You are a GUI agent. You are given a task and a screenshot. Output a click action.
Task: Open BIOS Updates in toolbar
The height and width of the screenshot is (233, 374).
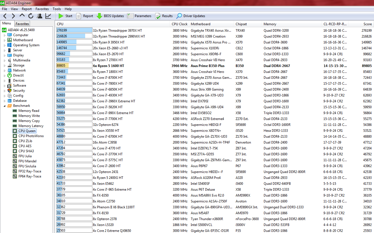pos(110,16)
